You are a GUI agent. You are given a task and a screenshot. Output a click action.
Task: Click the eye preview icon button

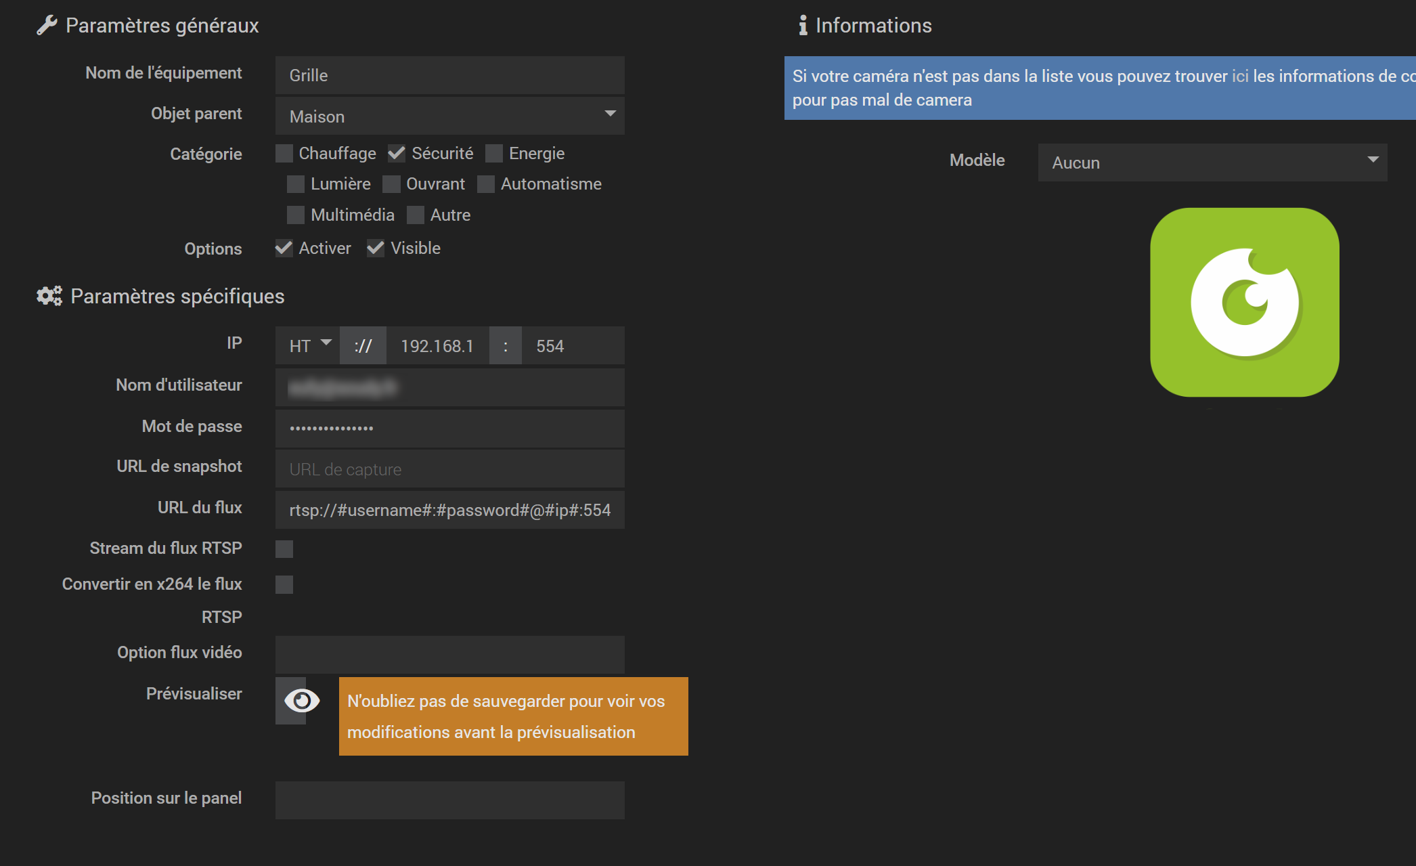[x=302, y=701]
